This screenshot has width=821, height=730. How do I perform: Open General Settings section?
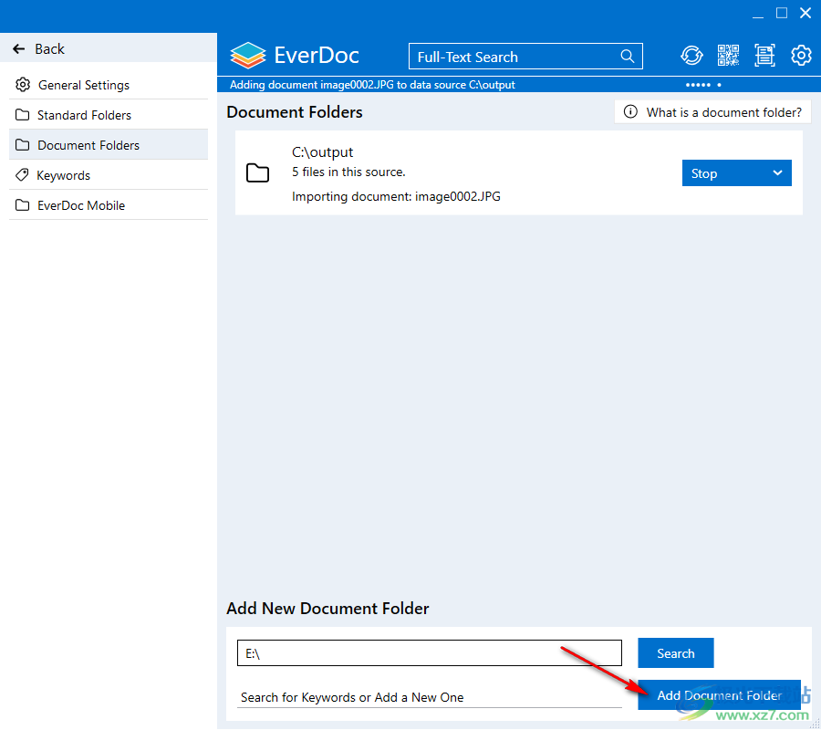tap(109, 85)
